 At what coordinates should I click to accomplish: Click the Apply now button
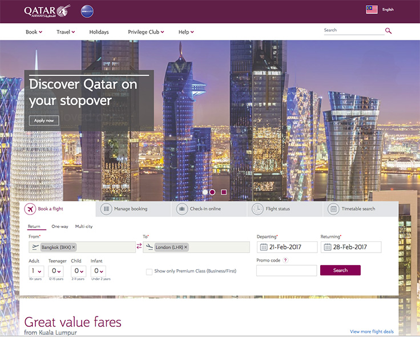[44, 121]
